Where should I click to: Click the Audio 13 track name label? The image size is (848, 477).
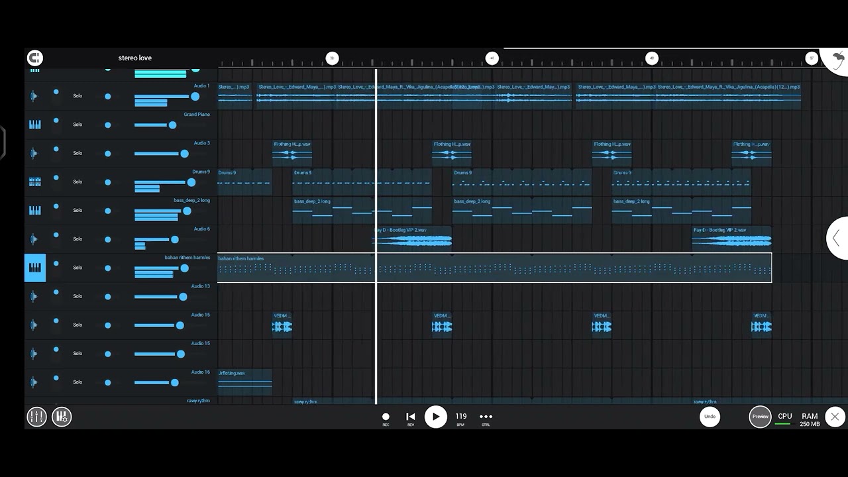click(x=201, y=286)
